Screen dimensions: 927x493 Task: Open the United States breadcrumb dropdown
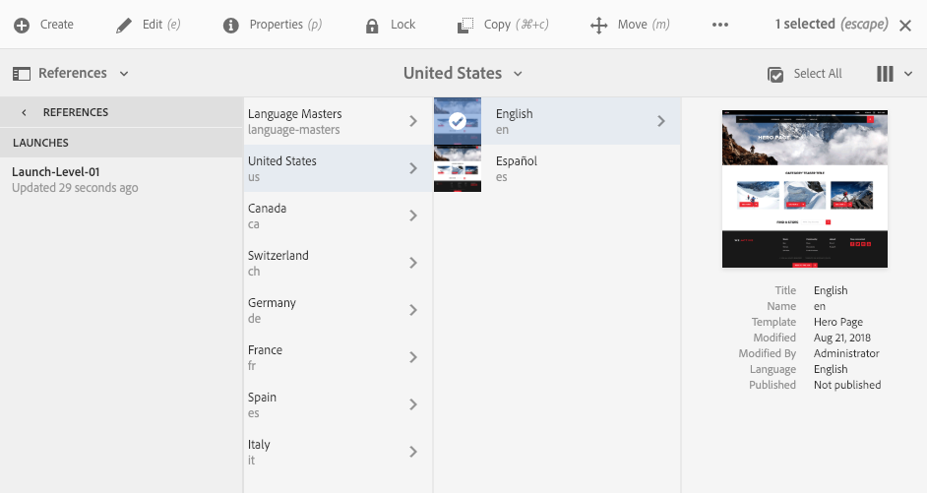pos(463,73)
